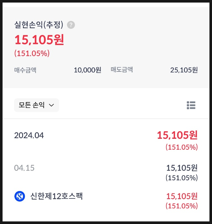Click the 15,105원 amount beside 04.15

pos(182,168)
